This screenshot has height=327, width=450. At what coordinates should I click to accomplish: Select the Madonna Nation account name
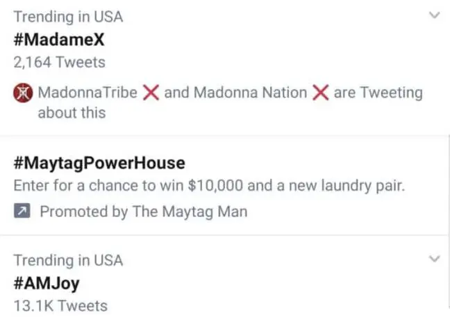coord(250,93)
